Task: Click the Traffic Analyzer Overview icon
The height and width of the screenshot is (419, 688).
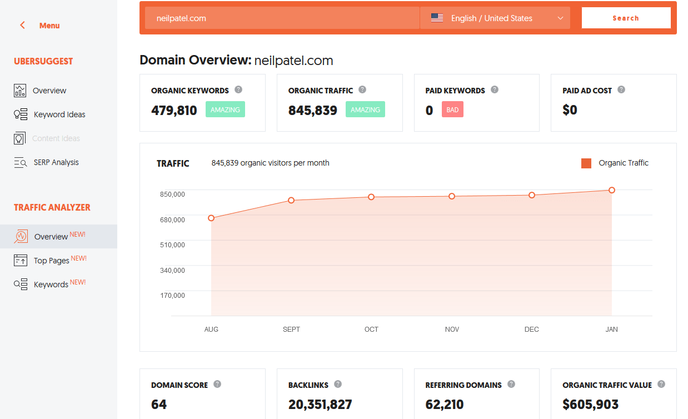Action: (21, 237)
